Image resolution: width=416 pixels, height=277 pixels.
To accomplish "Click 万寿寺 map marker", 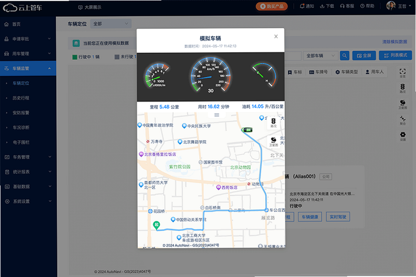I will [x=154, y=142].
